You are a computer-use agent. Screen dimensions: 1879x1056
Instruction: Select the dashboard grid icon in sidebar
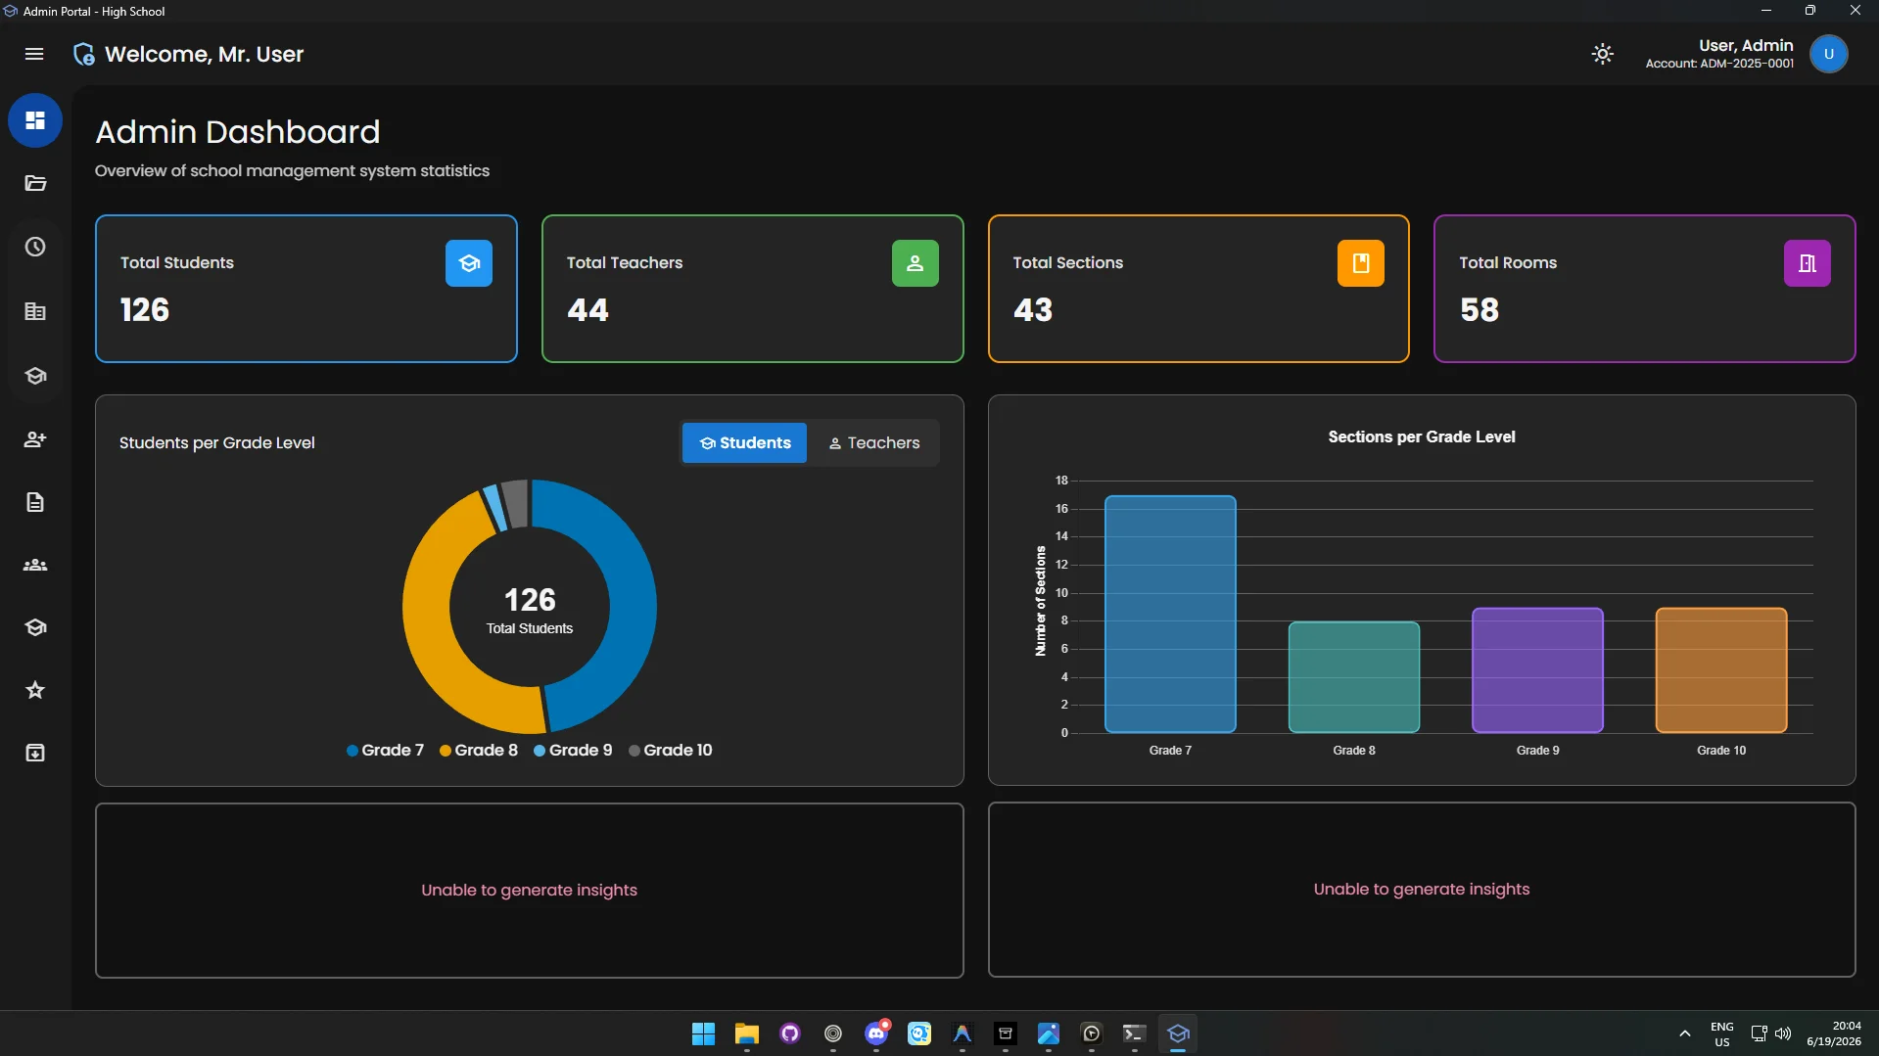pyautogui.click(x=35, y=120)
